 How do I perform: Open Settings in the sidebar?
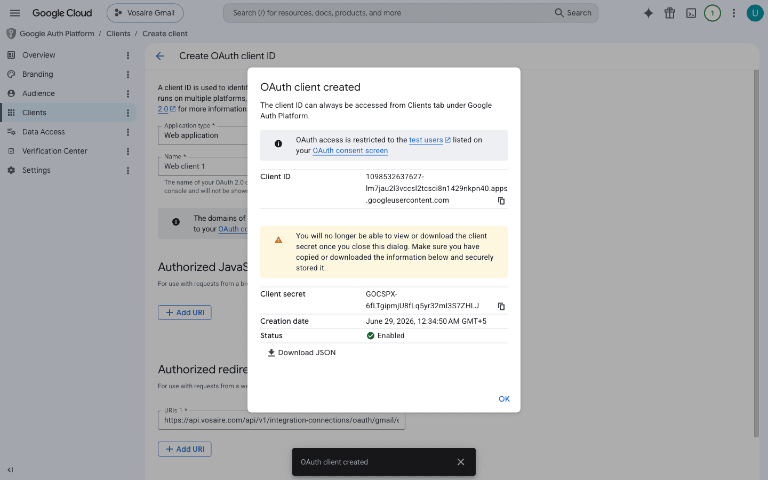click(x=36, y=170)
